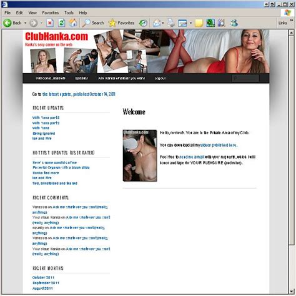Image resolution: width=296 pixels, height=296 pixels.
Task: Expand the Mail icon dropdown arrow
Action: 163,23
